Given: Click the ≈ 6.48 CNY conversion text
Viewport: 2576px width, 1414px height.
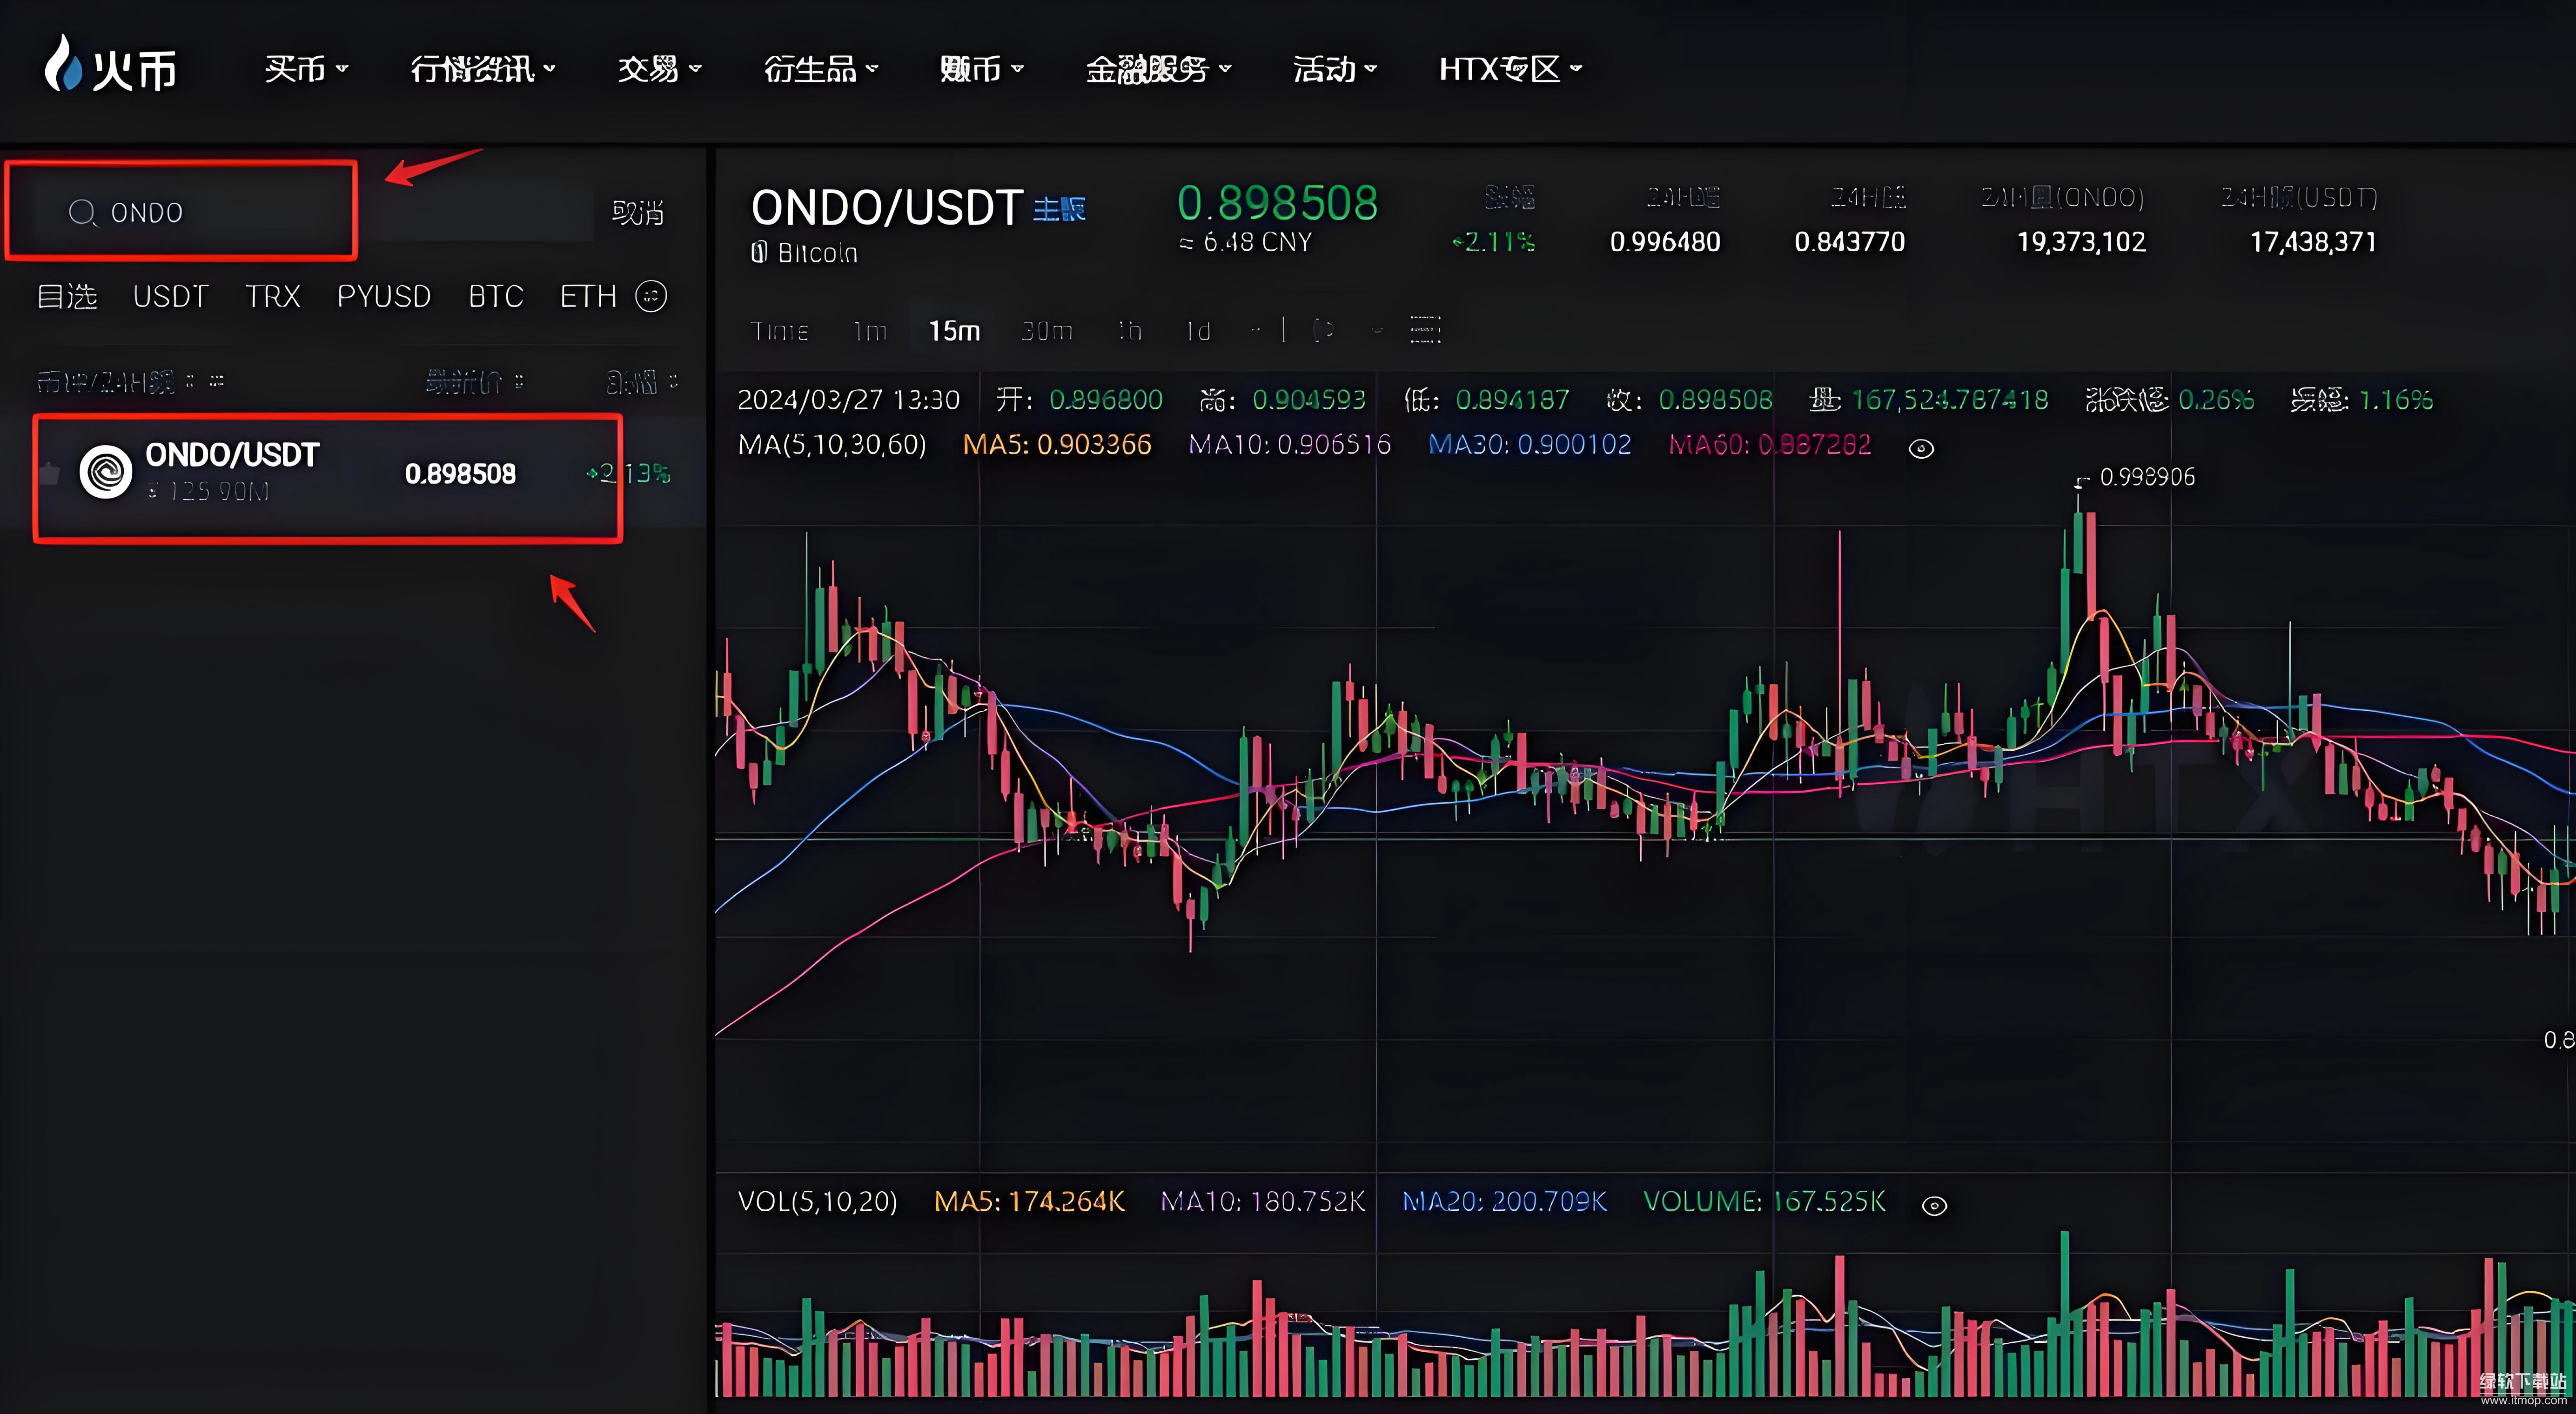Looking at the screenshot, I should tap(1245, 243).
